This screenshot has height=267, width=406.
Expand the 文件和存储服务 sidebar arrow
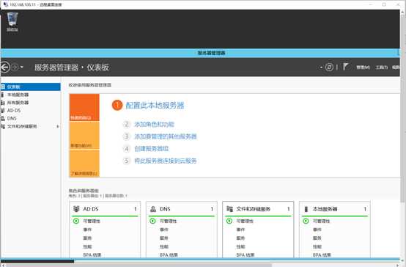(57, 126)
